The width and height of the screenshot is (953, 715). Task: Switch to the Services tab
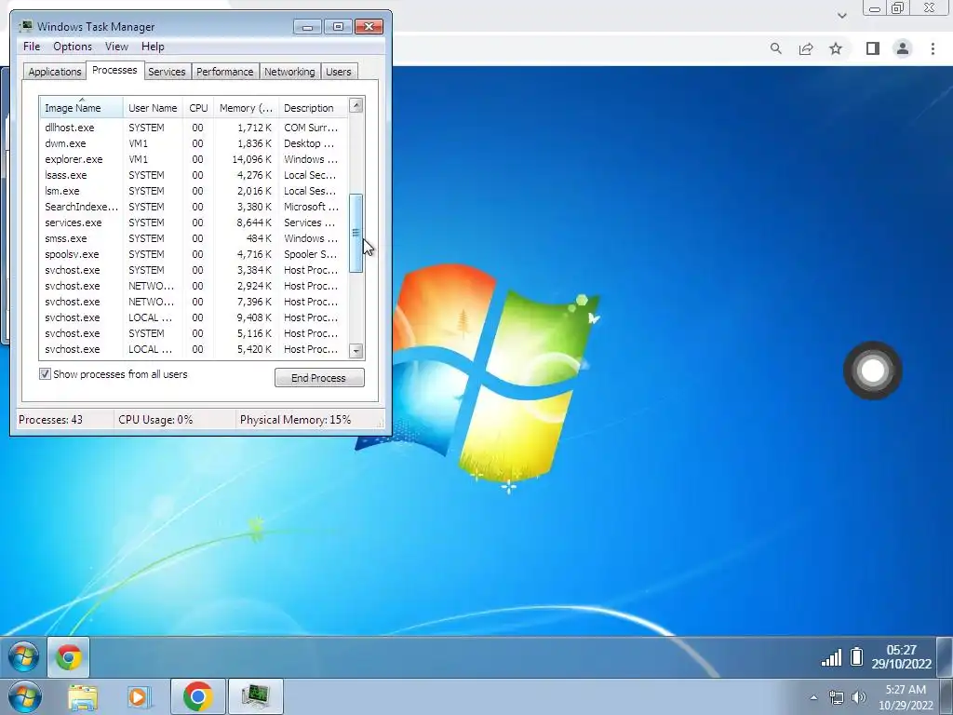coord(167,72)
